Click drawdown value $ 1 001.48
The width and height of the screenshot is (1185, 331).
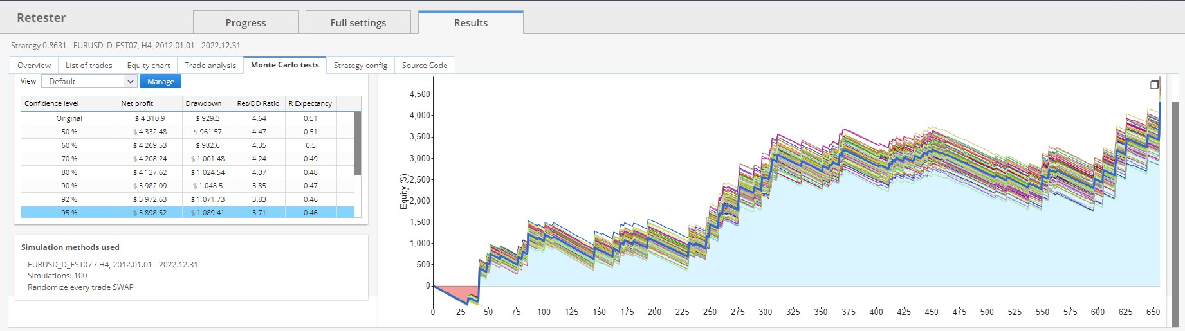(208, 159)
